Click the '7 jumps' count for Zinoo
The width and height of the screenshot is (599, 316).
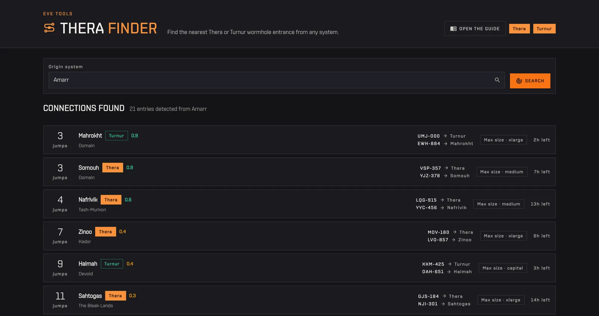click(x=60, y=236)
